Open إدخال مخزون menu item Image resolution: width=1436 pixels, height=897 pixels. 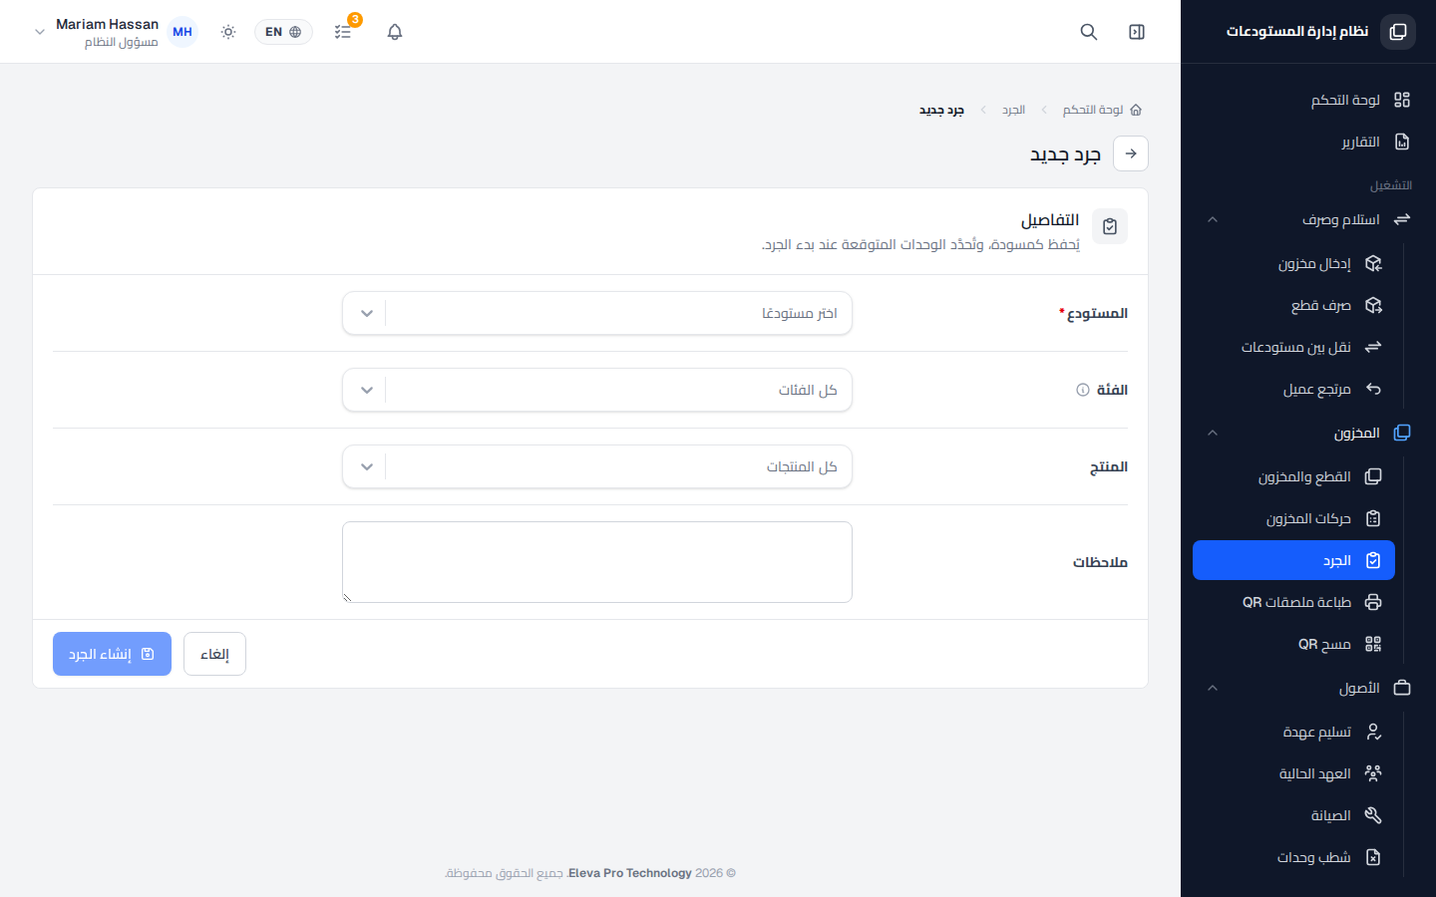pos(1294,263)
